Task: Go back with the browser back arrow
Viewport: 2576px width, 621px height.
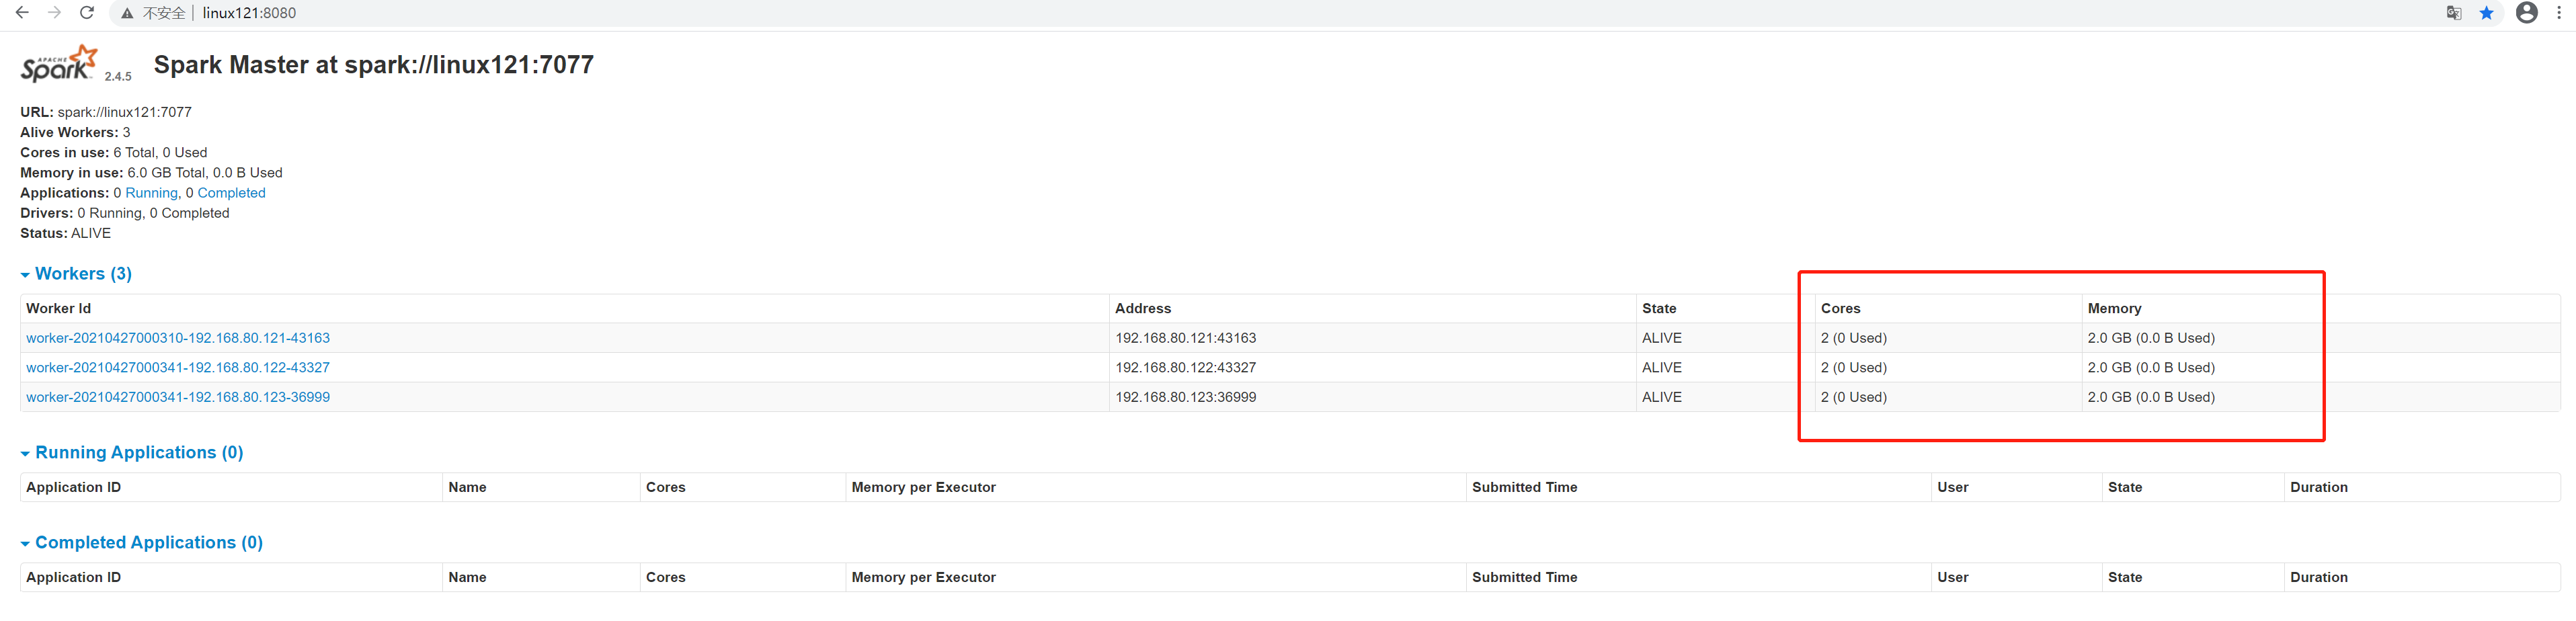Action: (21, 13)
